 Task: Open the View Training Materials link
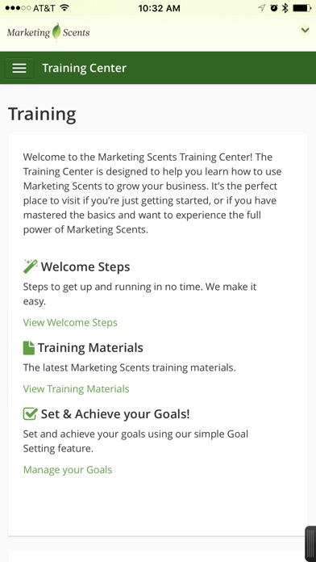(77, 389)
